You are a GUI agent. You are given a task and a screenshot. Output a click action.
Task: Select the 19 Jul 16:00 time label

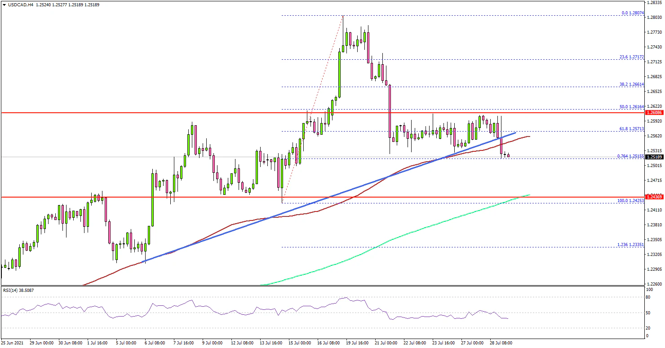pos(358,343)
